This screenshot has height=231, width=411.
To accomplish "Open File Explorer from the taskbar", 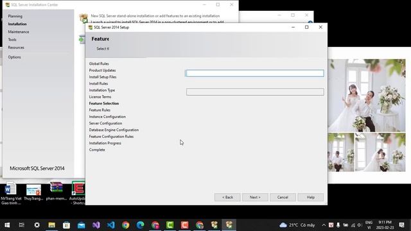I will (51, 225).
